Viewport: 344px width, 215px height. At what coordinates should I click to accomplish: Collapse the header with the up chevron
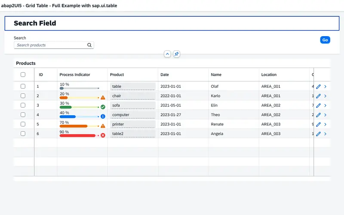[x=167, y=54]
